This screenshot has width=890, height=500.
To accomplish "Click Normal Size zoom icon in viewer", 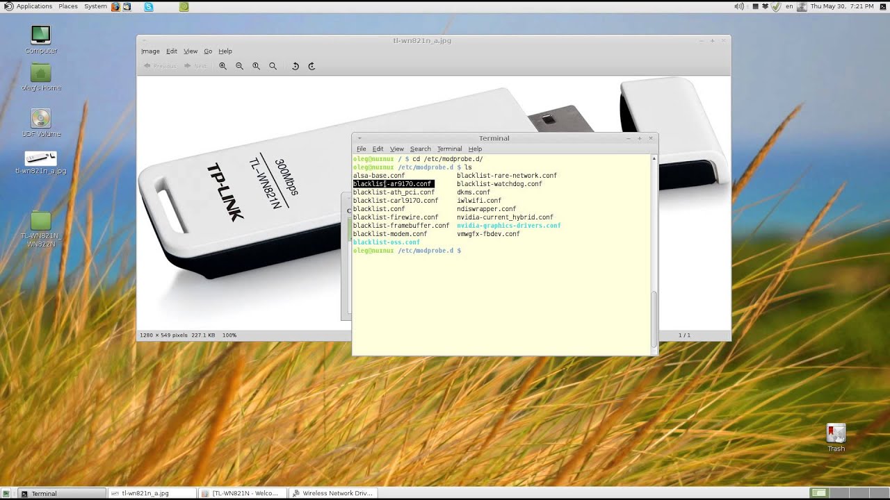I will (x=256, y=66).
